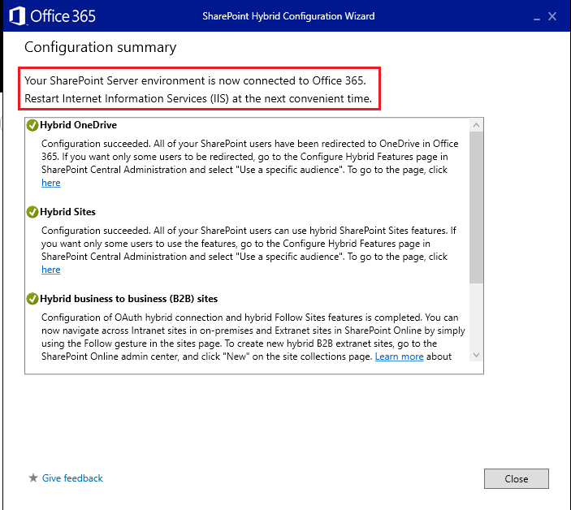Click 'Restart Internet Information Services (IIS)' message
Image resolution: width=571 pixels, height=510 pixels.
198,98
